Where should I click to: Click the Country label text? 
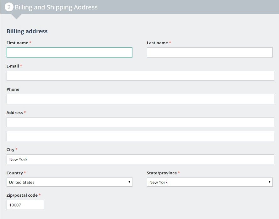(x=14, y=173)
